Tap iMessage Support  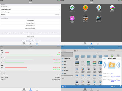[x=30, y=23]
